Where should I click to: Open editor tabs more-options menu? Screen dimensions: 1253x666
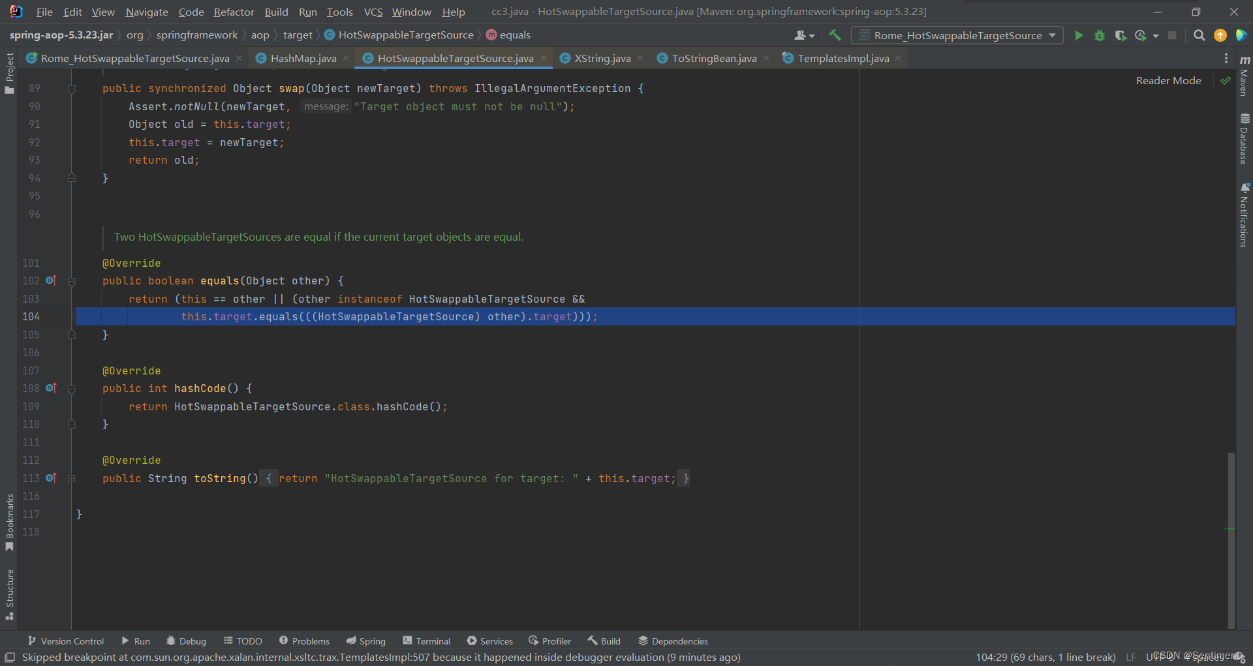pyautogui.click(x=1226, y=58)
